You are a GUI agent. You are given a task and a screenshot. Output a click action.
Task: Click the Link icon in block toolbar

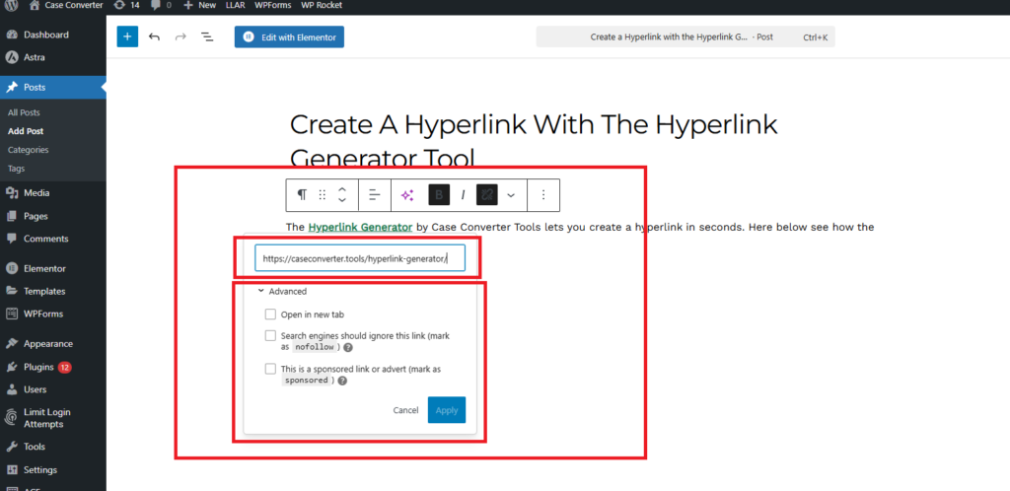point(487,195)
